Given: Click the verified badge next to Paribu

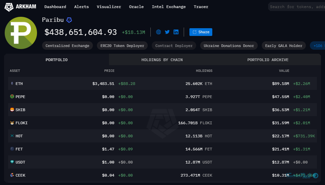Looking at the screenshot, I should click(69, 20).
